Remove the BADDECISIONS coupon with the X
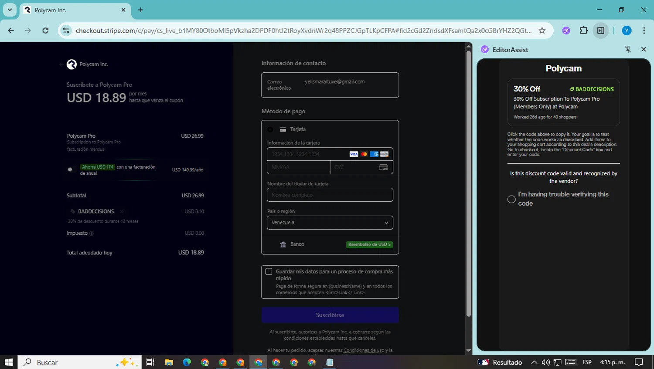 pos(122,212)
